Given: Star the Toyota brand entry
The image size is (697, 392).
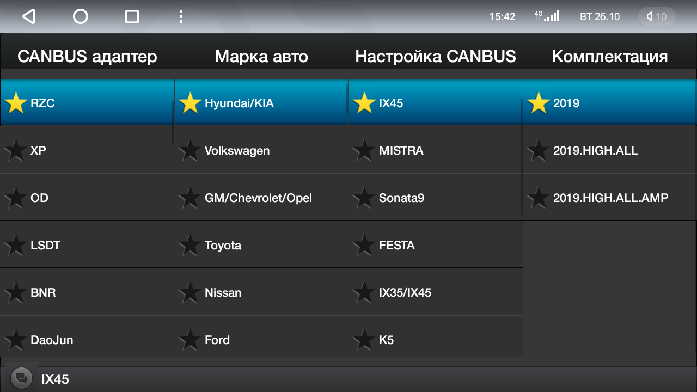Looking at the screenshot, I should (x=190, y=245).
